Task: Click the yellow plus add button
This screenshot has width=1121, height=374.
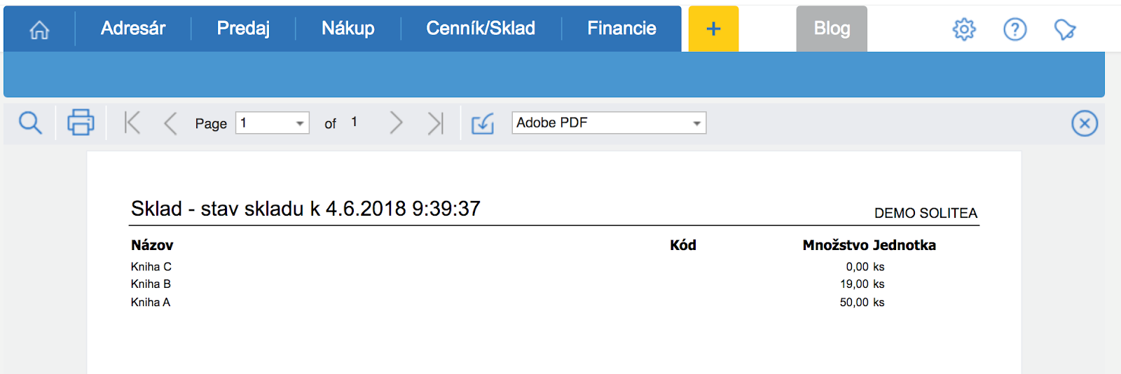Action: click(713, 29)
